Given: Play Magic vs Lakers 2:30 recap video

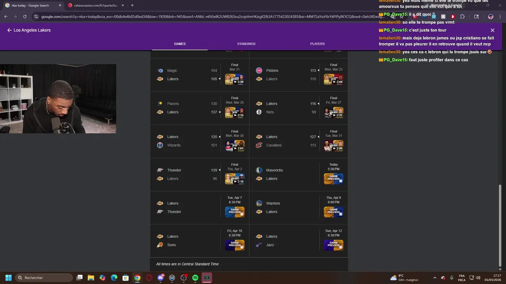Looking at the screenshot, I should (x=235, y=79).
